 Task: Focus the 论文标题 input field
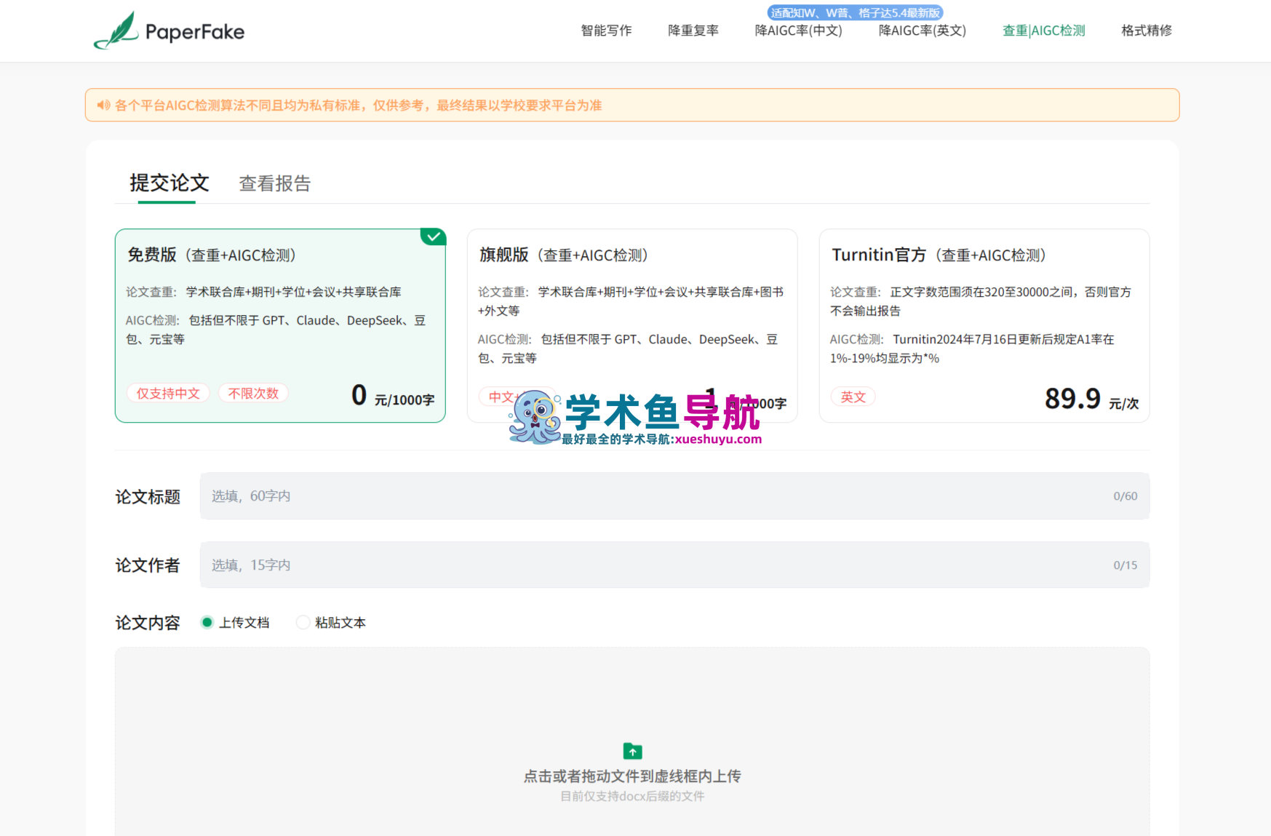pos(674,496)
